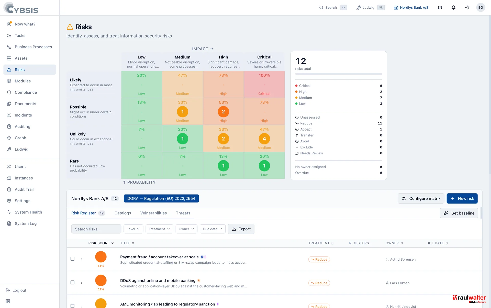491x308 pixels.
Task: Click the Assets server icon
Action: coord(9,58)
